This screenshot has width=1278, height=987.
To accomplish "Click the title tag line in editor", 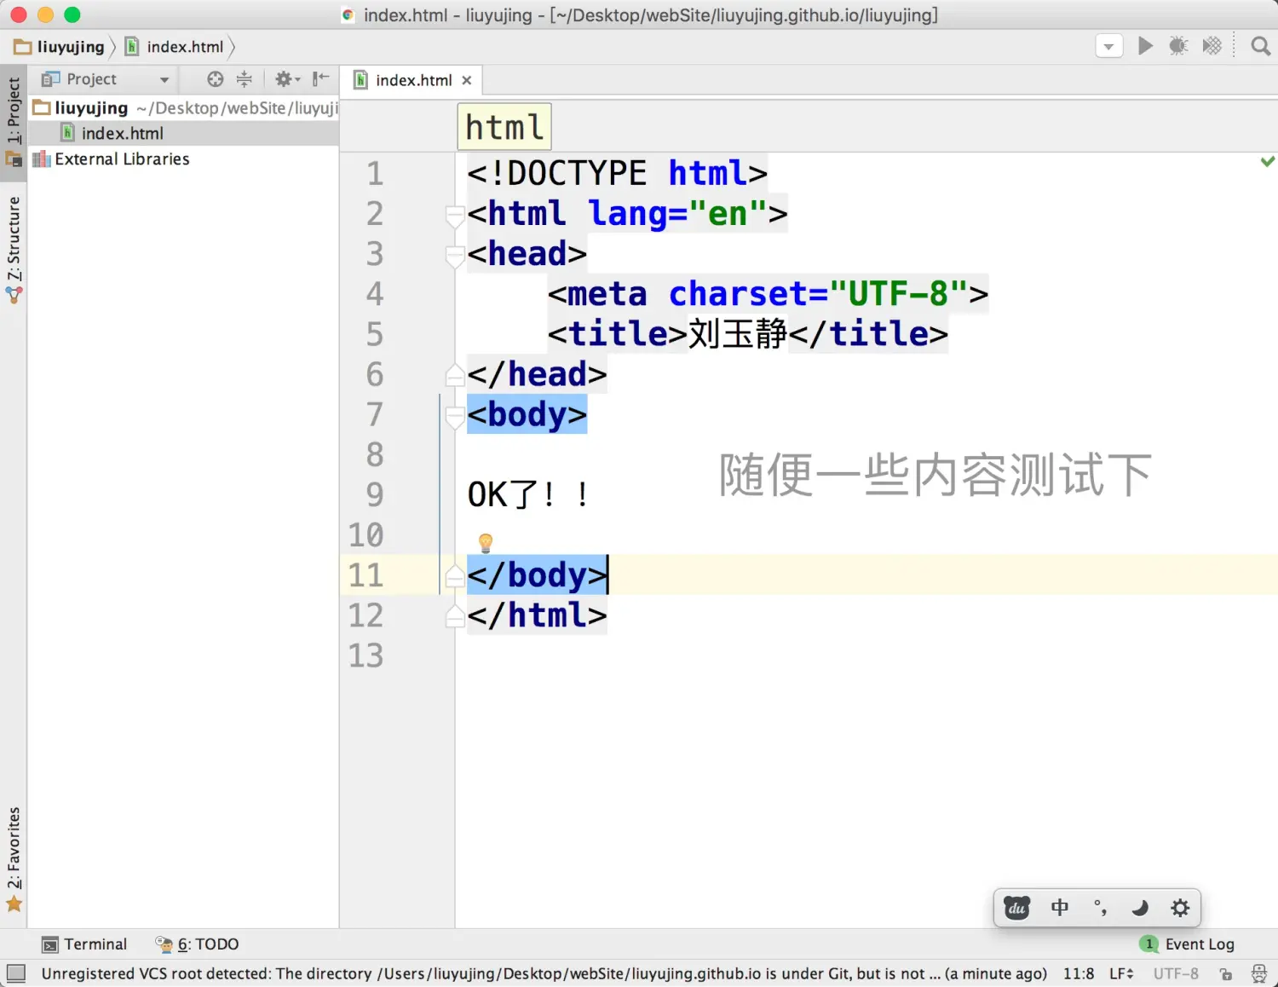I will point(747,334).
